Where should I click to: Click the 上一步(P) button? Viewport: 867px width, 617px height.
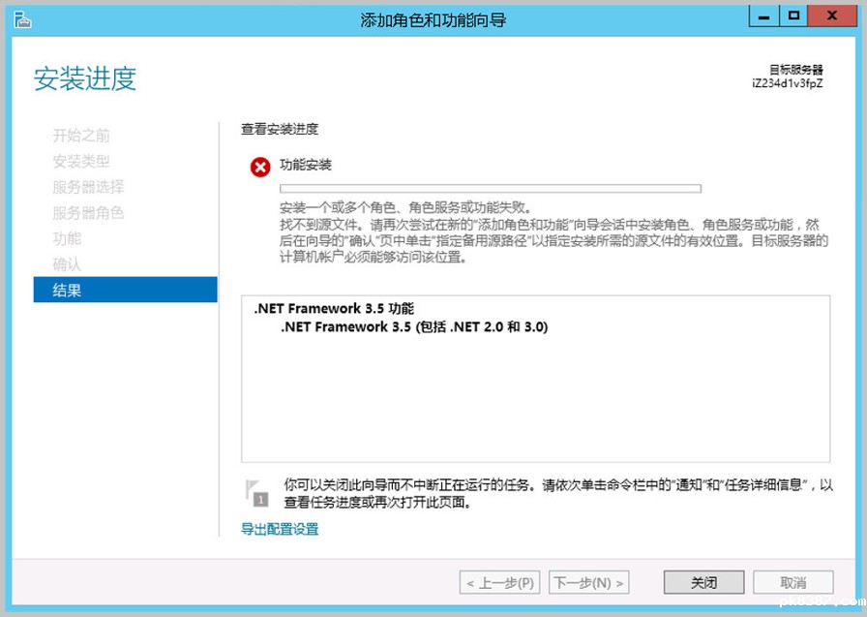click(x=499, y=583)
